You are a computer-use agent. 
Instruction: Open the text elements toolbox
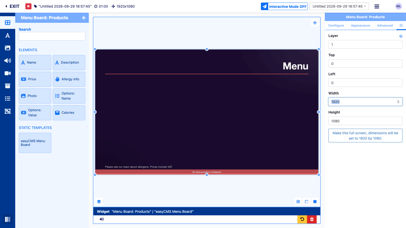point(8,35)
